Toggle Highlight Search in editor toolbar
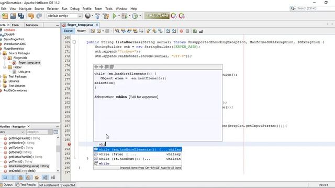 point(135,31)
